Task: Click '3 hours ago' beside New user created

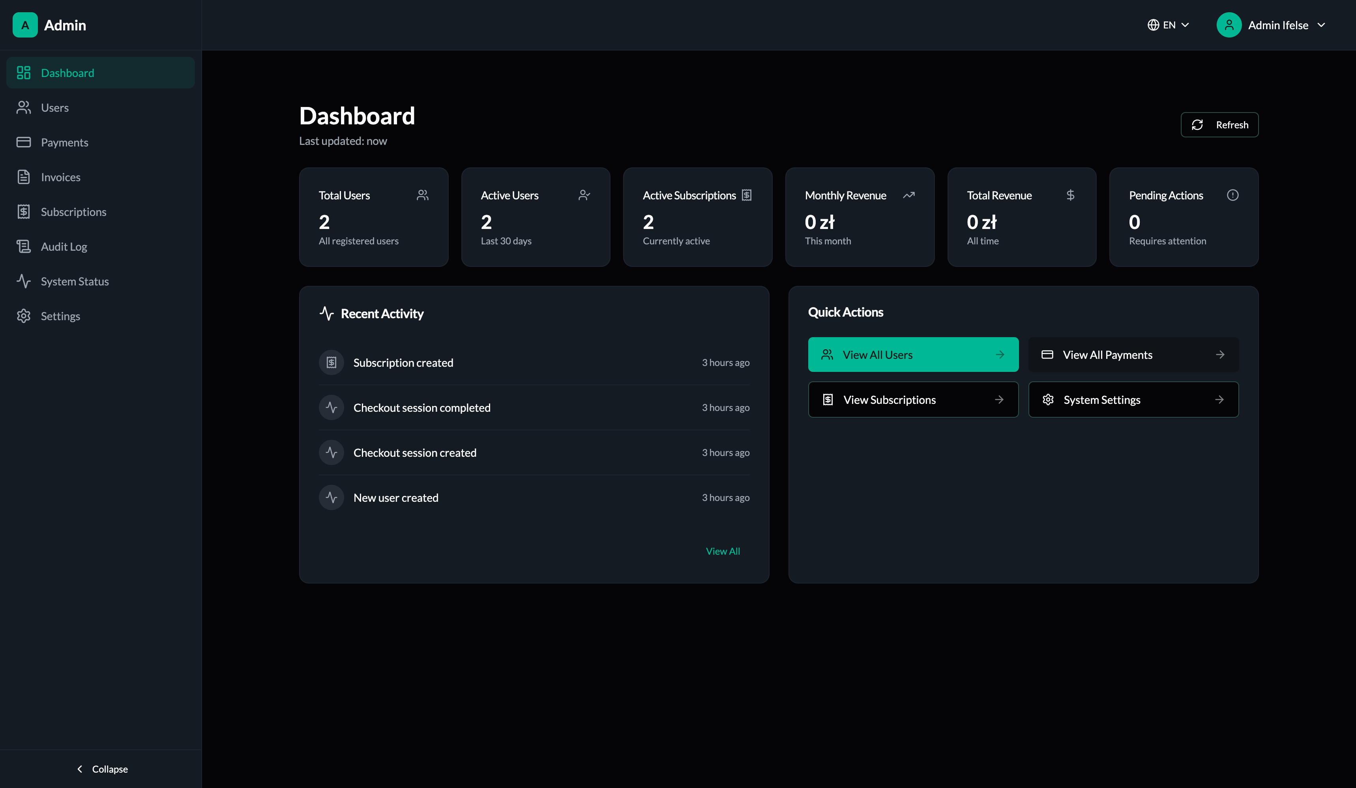Action: pyautogui.click(x=725, y=498)
